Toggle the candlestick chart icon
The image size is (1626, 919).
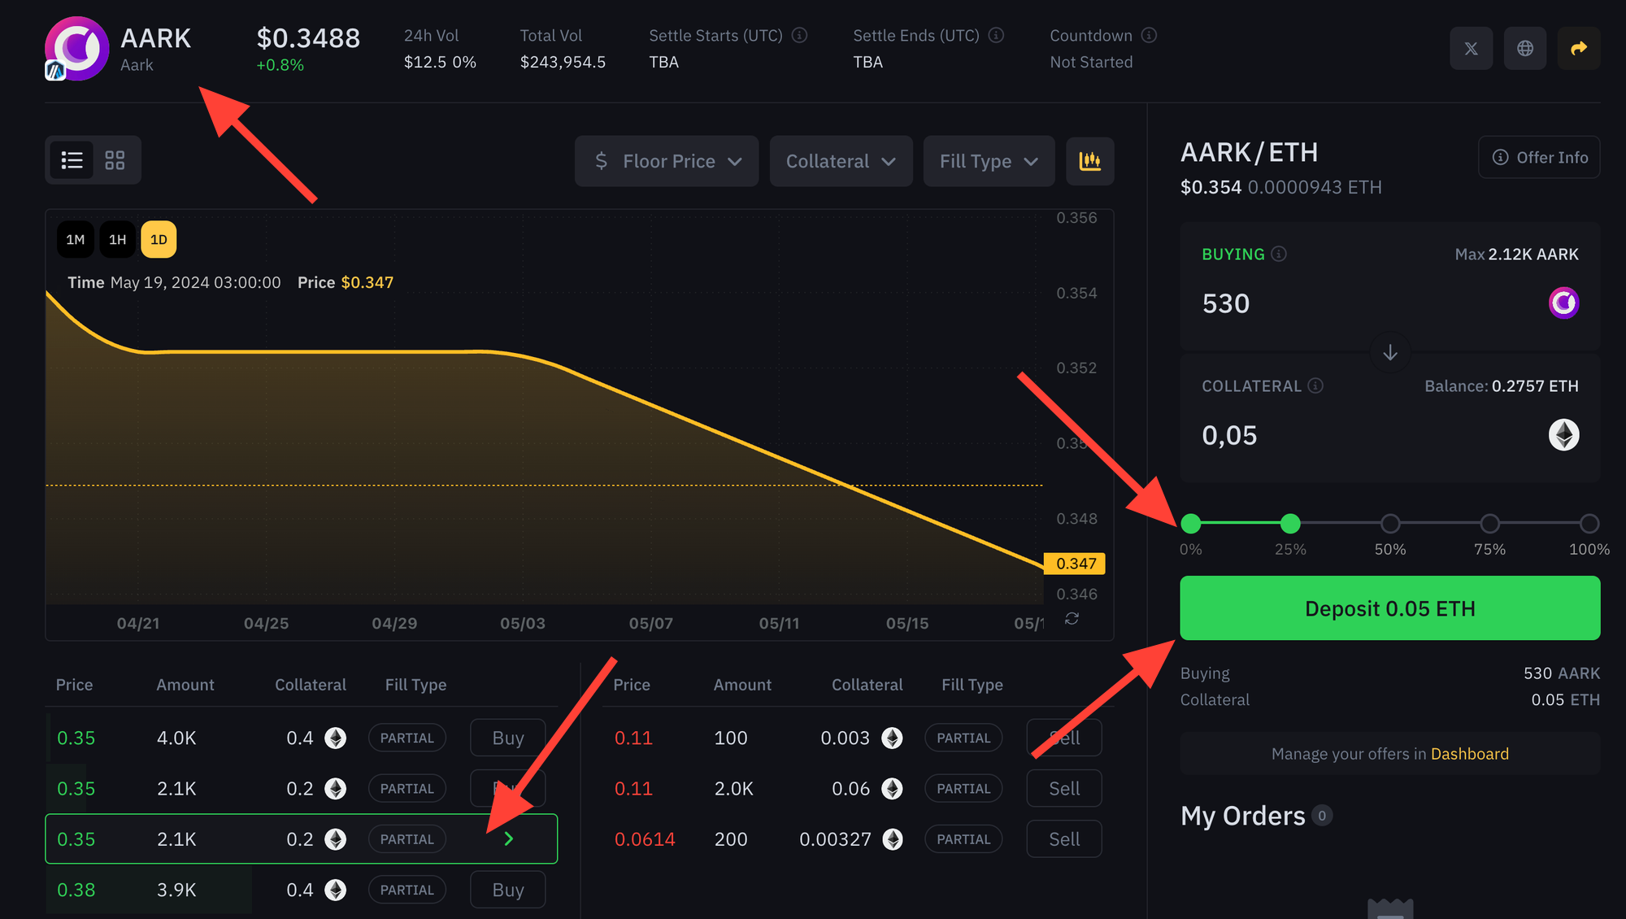[1089, 161]
